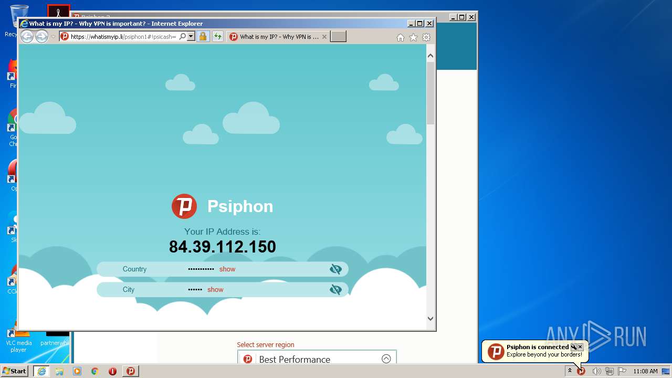Screen dimensions: 672x378
Task: Click the 'show' link for Country
Action: 227,269
